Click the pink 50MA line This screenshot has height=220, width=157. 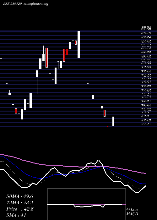[x=73, y=167]
